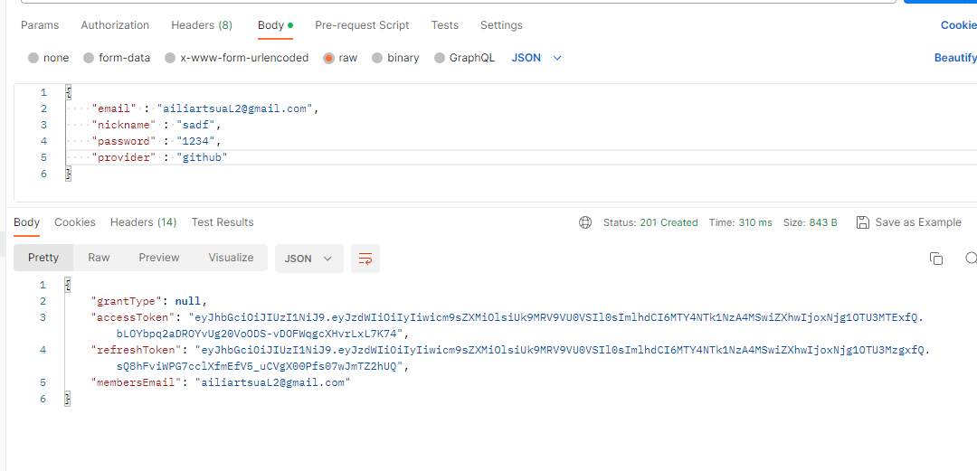The image size is (977, 471).
Task: Open the Params tab
Action: tap(40, 25)
